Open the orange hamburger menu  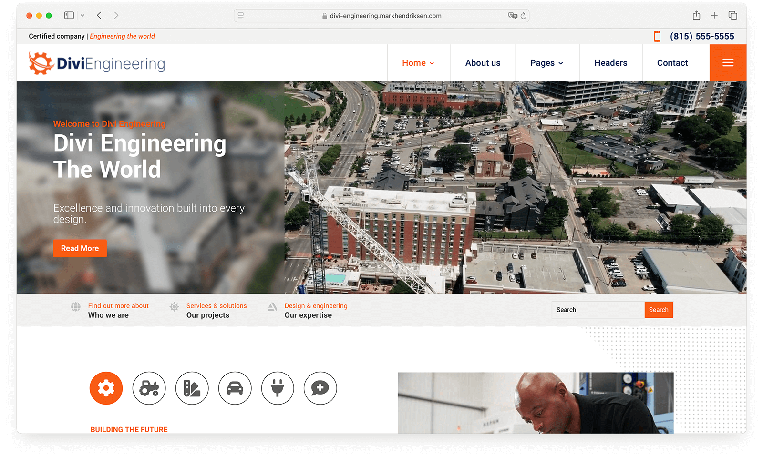(728, 63)
